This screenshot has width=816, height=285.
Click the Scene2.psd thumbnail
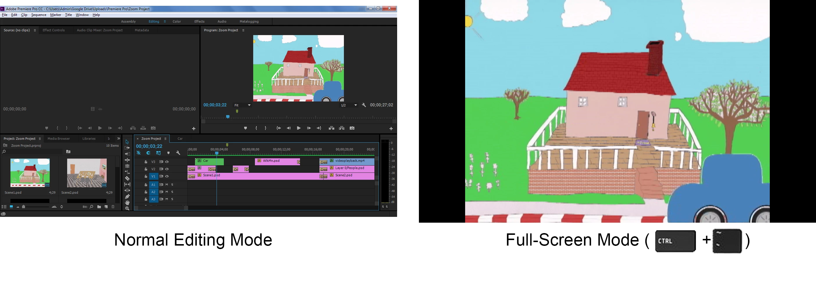[x=87, y=173]
